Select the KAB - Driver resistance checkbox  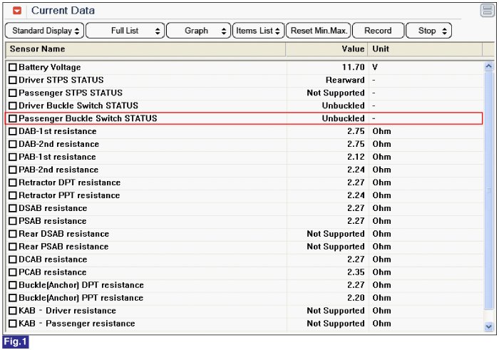[x=13, y=312]
